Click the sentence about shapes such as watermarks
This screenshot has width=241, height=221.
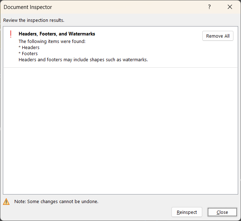(x=83, y=59)
